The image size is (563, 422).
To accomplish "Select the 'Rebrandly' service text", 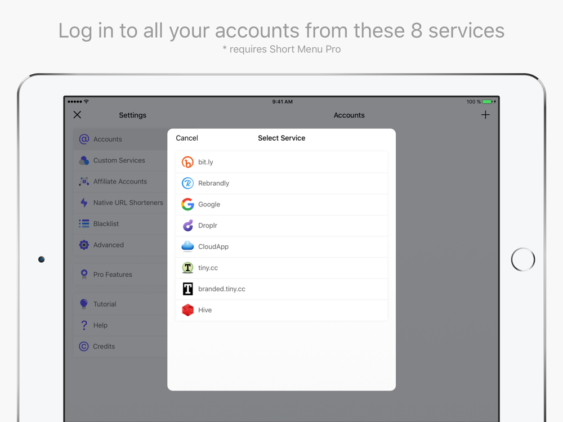I will [213, 183].
